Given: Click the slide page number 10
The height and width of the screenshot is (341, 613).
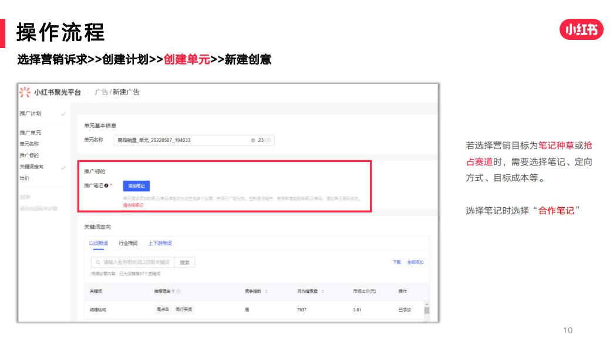Looking at the screenshot, I should [x=568, y=330].
